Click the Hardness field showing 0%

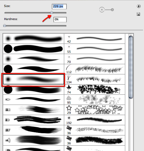tap(60, 19)
